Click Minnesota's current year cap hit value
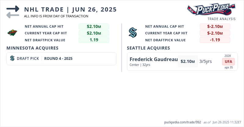 [x=94, y=33]
